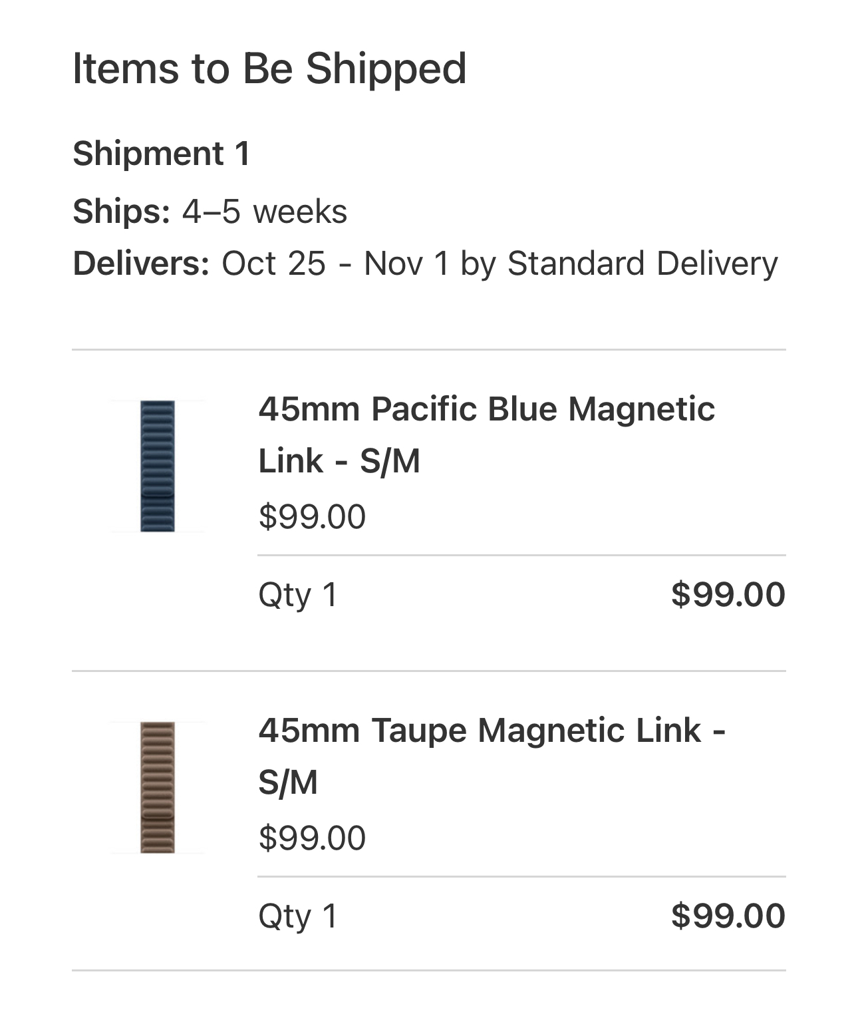The height and width of the screenshot is (1014, 858).
Task: Click the unit price under Taupe band
Action: [x=312, y=838]
